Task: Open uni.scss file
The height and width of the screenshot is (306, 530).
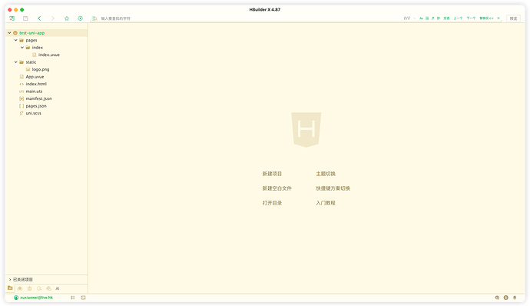Action: [34, 113]
